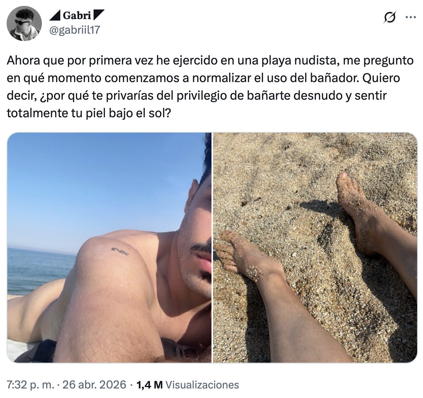Image resolution: width=423 pixels, height=398 pixels.
Task: Visit the @gabriil17 handle link
Action: (x=75, y=30)
